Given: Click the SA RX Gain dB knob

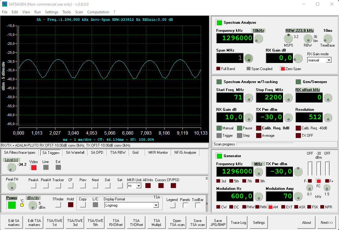Looking at the screenshot, I should pyautogui.click(x=298, y=58).
